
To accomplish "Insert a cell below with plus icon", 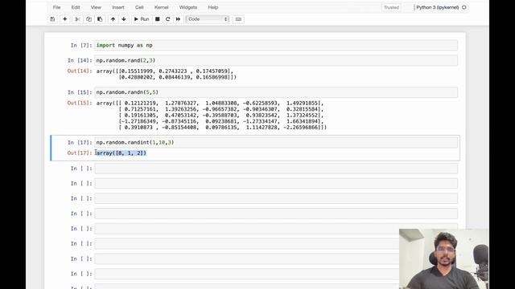I will point(64,19).
